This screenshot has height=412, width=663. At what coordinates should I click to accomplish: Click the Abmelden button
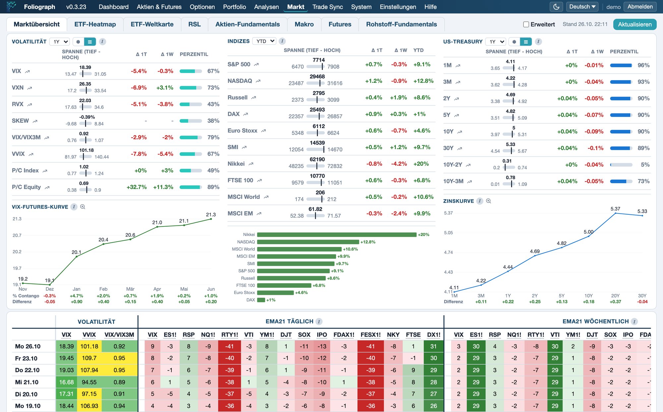640,7
